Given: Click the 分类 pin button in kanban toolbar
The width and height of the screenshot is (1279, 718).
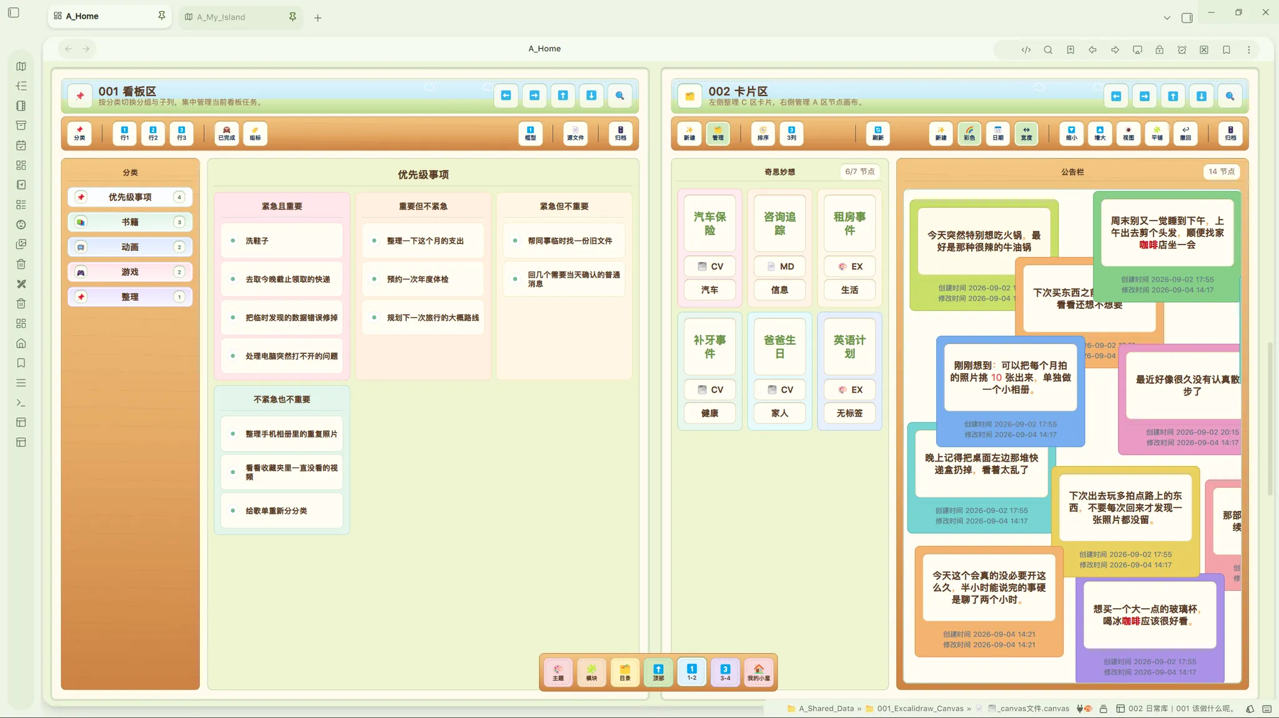Looking at the screenshot, I should point(79,133).
